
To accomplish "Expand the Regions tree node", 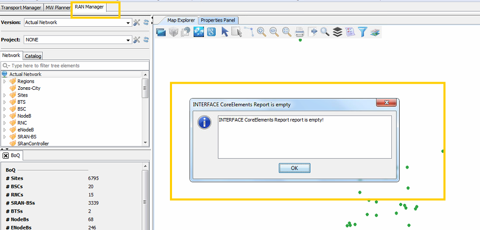I will tap(5, 81).
